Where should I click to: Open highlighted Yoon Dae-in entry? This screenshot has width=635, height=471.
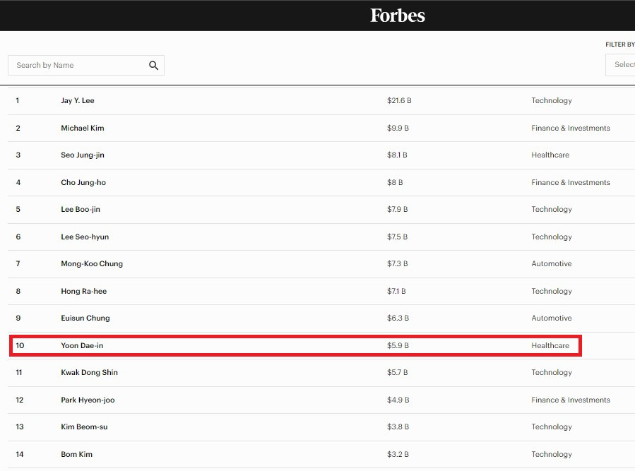click(x=82, y=346)
